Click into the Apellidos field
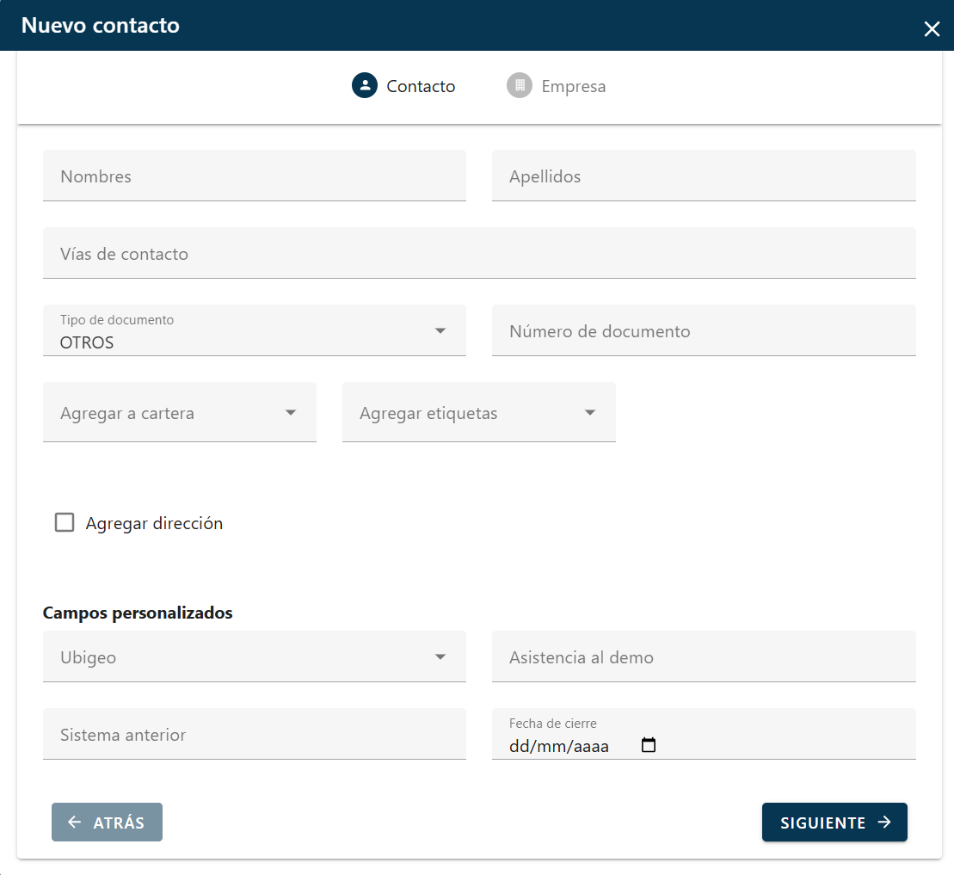Viewport: 954px width, 875px height. (703, 176)
